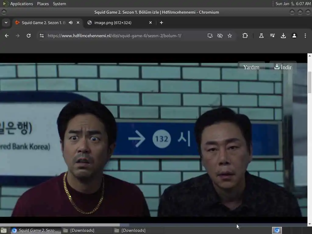
Task: Click the forward navigation arrow
Action: [17, 36]
